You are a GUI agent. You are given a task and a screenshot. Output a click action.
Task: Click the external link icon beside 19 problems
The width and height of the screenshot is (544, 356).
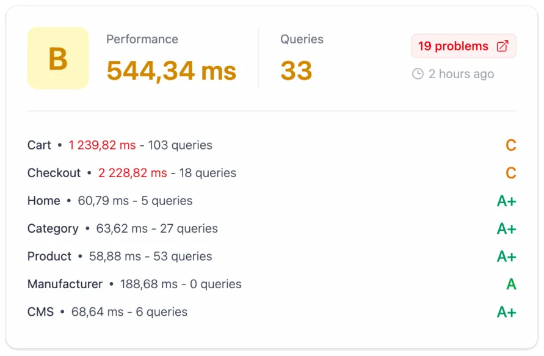click(502, 46)
